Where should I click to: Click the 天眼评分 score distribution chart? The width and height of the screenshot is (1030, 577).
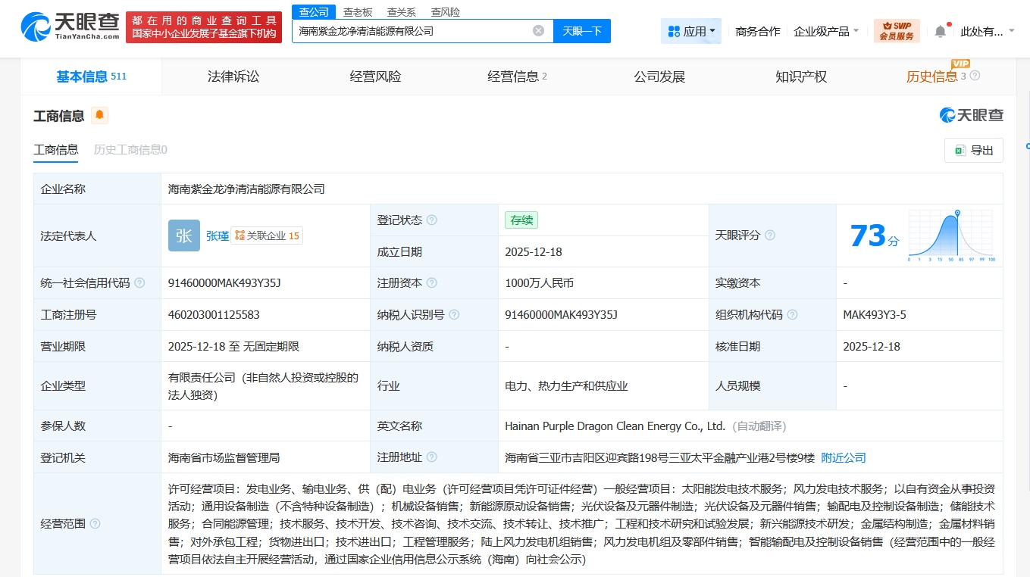951,235
